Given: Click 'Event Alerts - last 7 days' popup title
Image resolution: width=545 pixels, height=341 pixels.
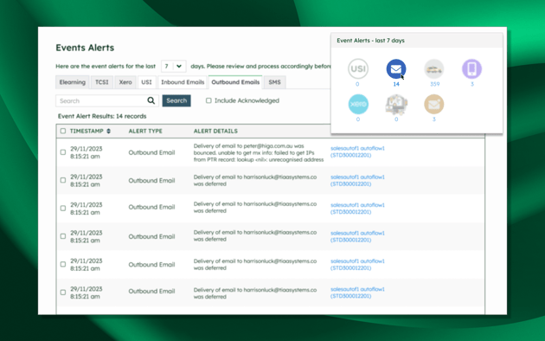Looking at the screenshot, I should pyautogui.click(x=370, y=41).
